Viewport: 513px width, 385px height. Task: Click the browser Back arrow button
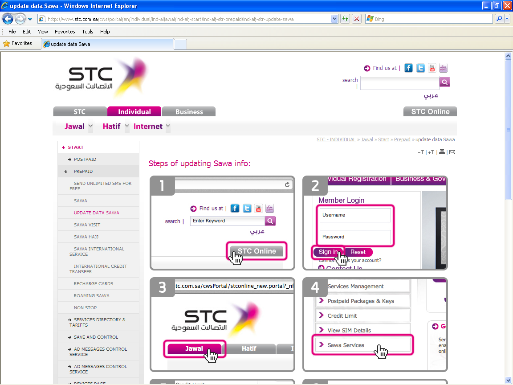tap(8, 19)
